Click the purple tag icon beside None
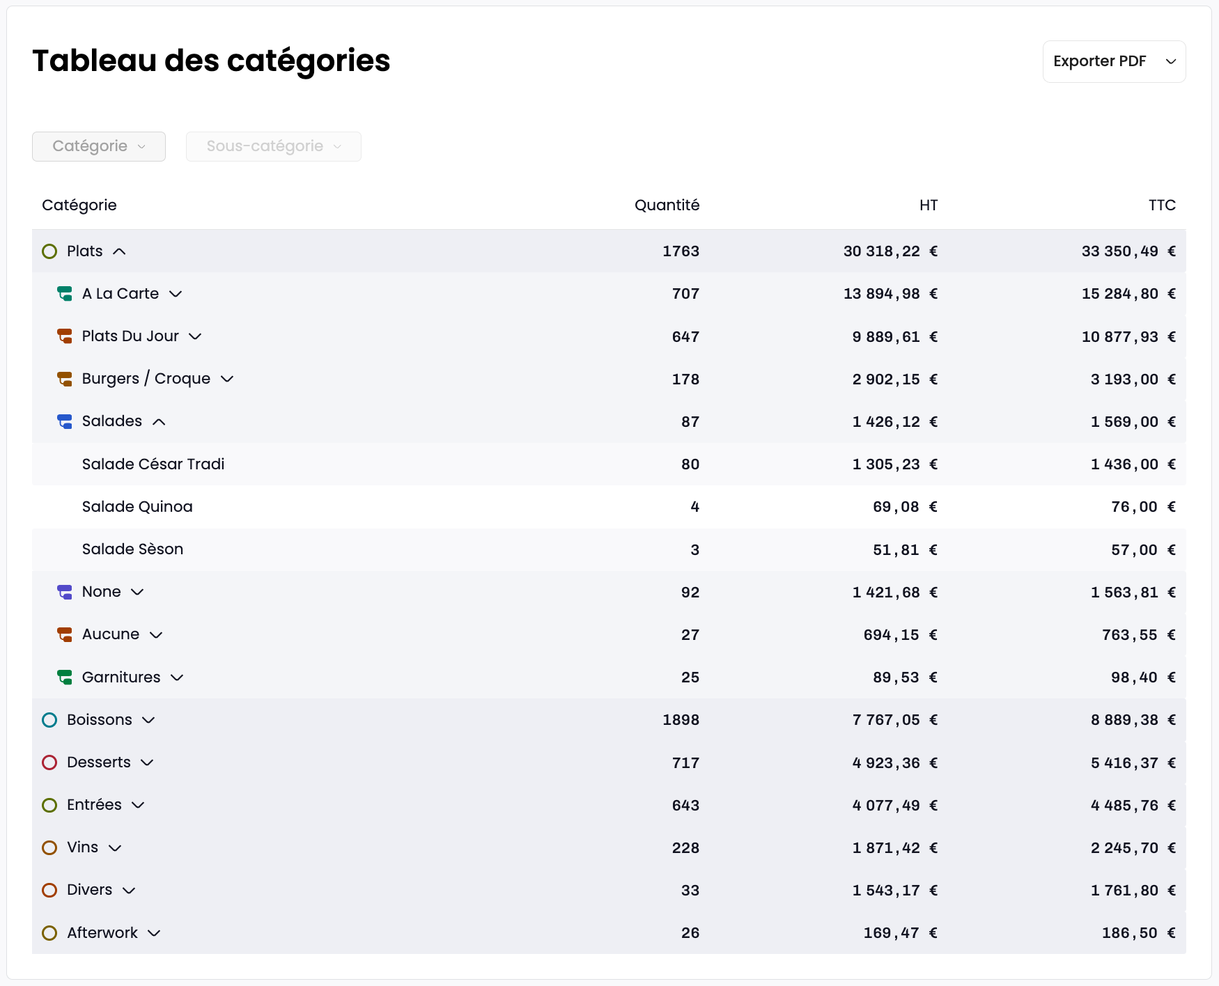Viewport: 1219px width, 986px height. pyautogui.click(x=65, y=592)
